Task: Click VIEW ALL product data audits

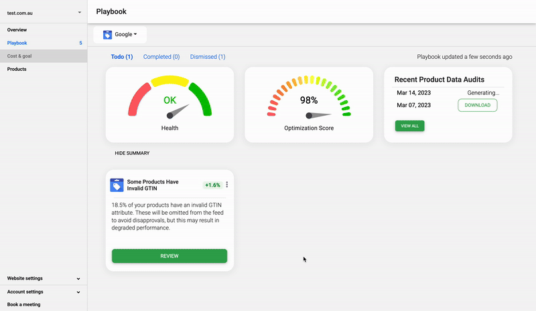Action: (409, 126)
